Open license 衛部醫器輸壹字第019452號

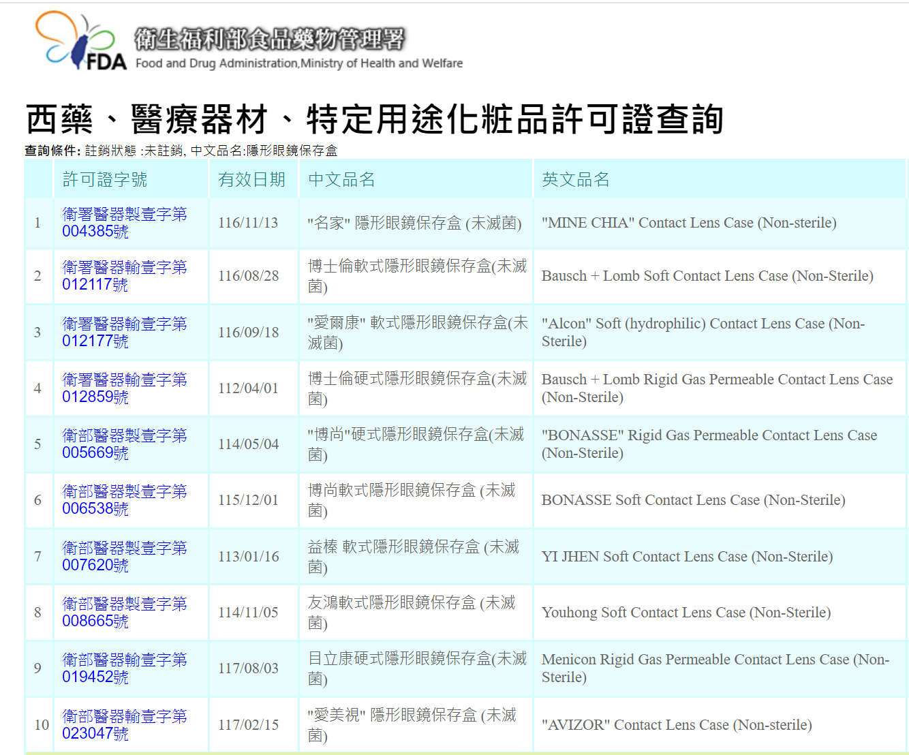click(x=125, y=668)
